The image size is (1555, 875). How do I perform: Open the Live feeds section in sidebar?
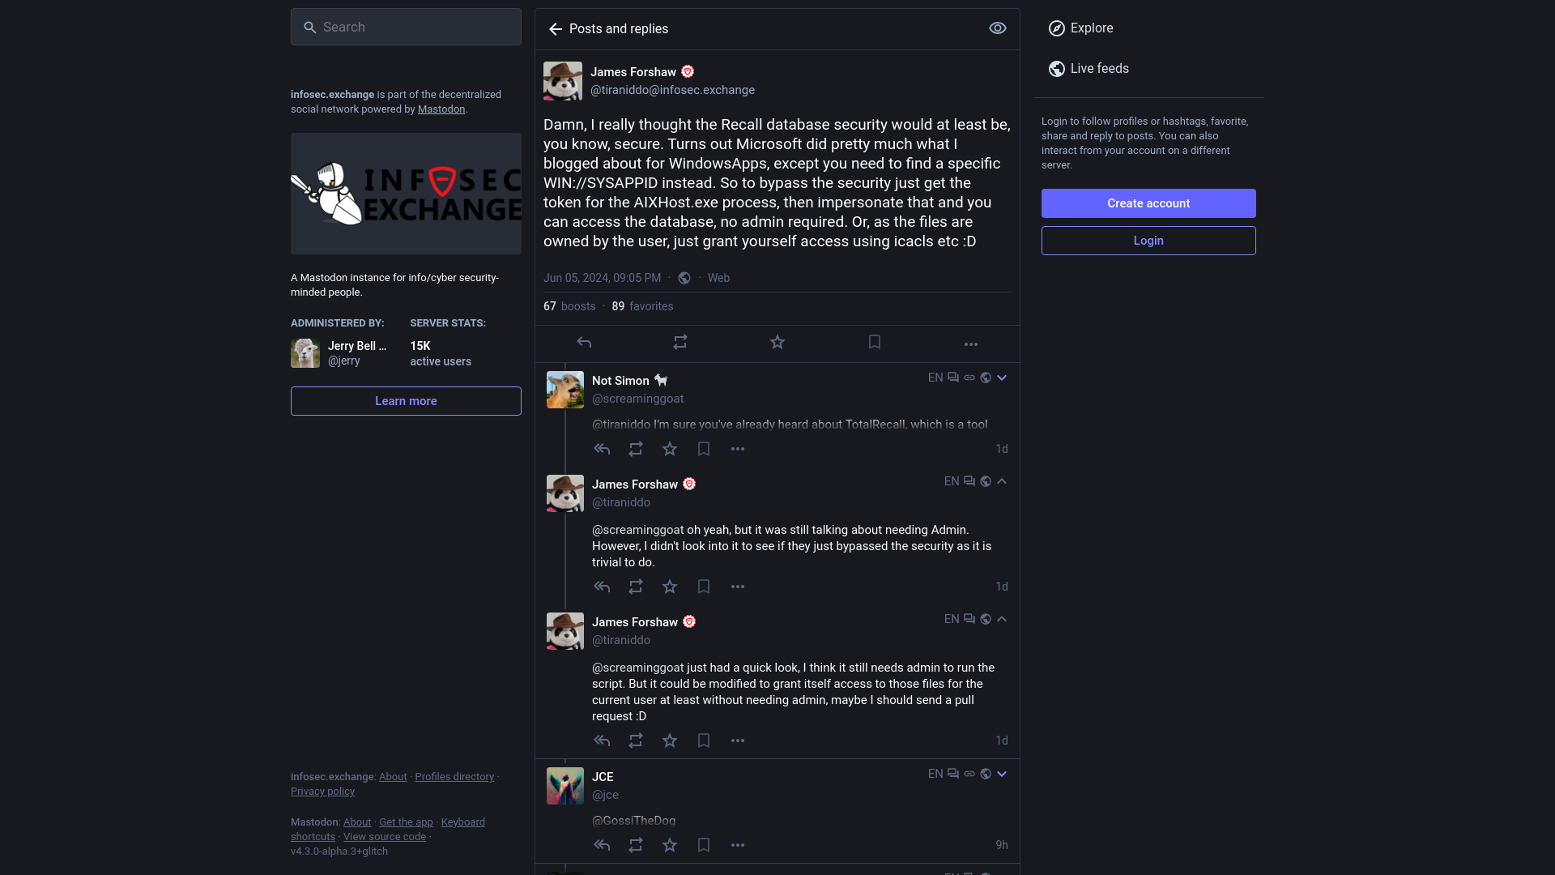pos(1099,68)
